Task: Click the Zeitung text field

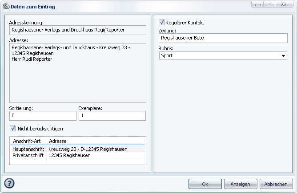Action: pos(223,39)
